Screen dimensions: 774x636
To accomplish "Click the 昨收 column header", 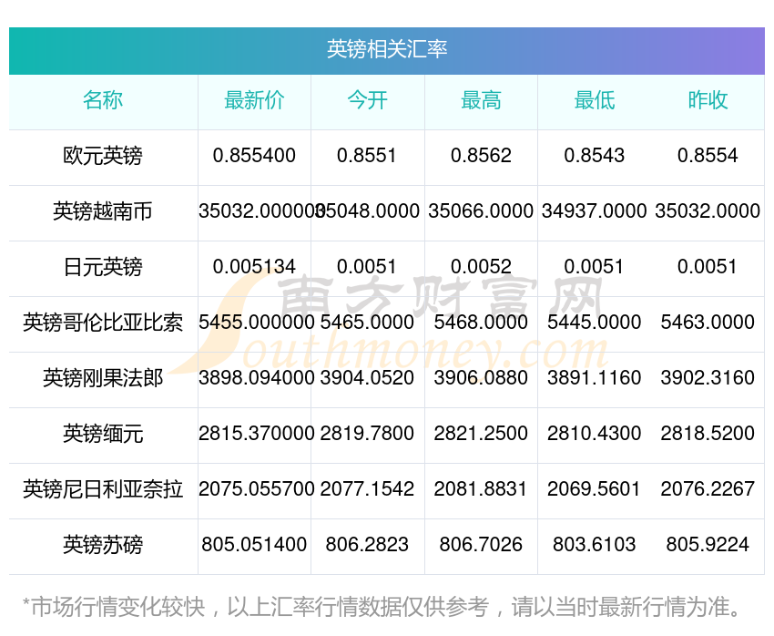I will [x=708, y=100].
